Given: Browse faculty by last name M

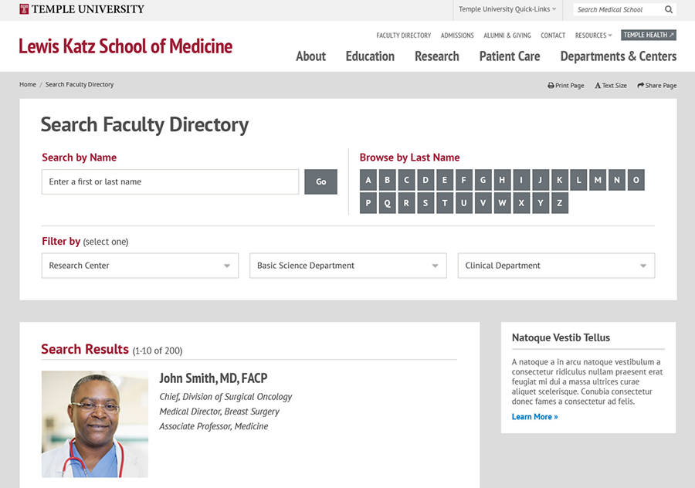Looking at the screenshot, I should click(x=598, y=179).
